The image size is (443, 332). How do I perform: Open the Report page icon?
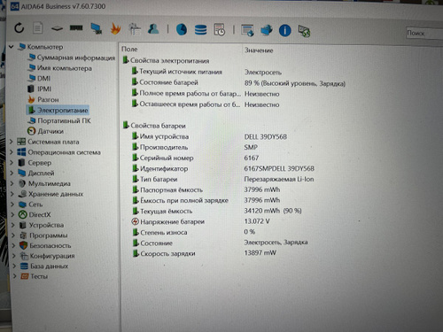point(38,28)
